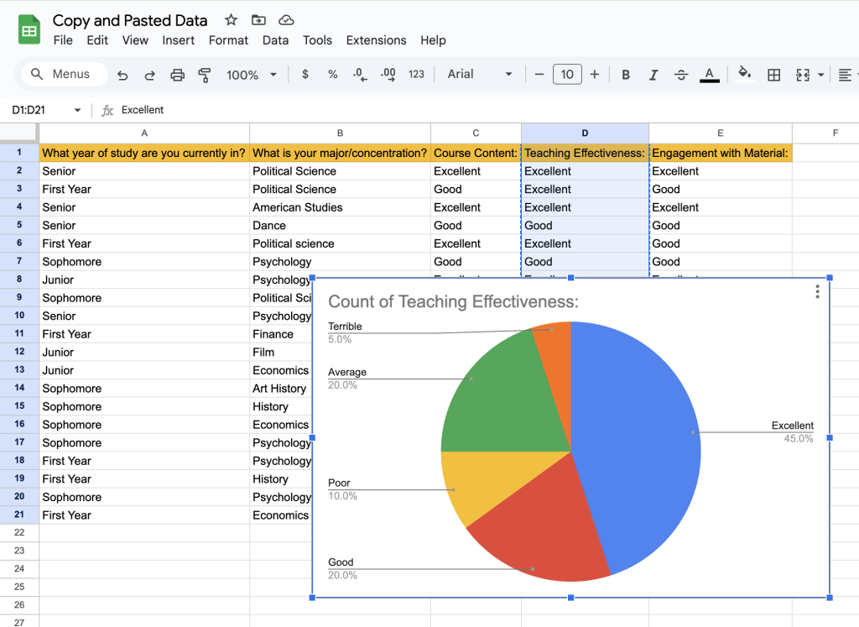
Task: Open the fill color picker
Action: pos(744,74)
